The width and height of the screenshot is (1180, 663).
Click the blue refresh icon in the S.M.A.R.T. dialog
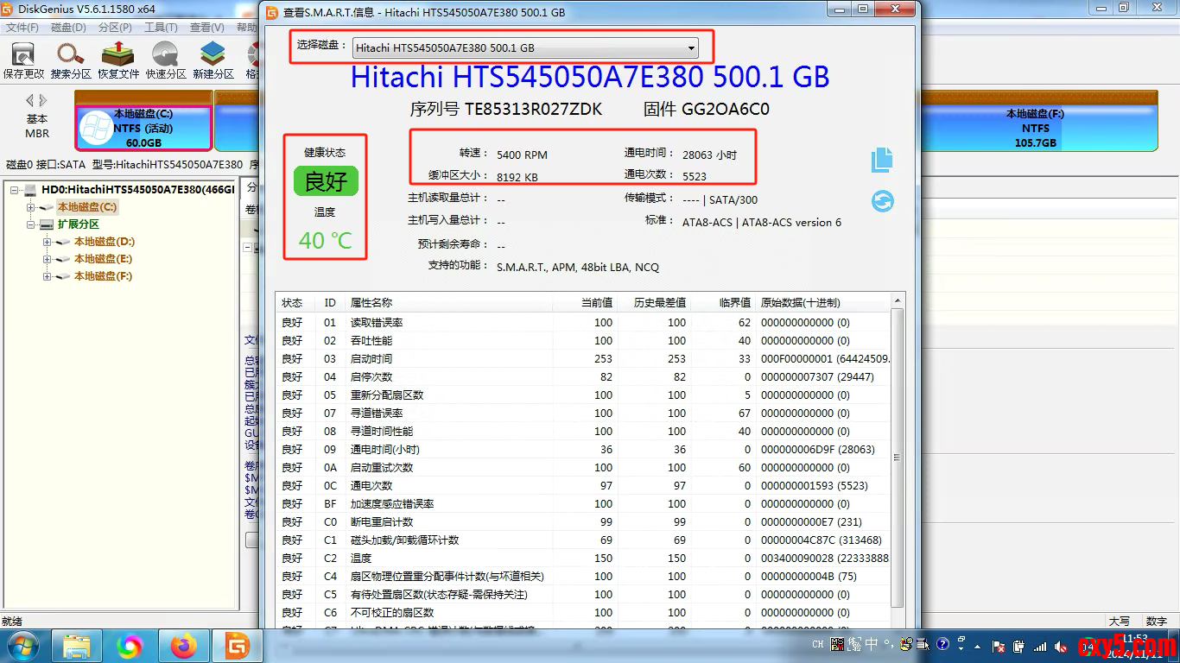click(882, 201)
